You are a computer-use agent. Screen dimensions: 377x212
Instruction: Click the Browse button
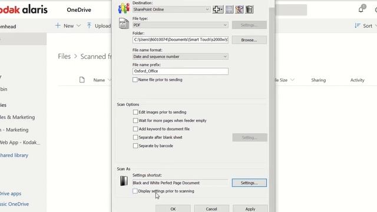249,40
